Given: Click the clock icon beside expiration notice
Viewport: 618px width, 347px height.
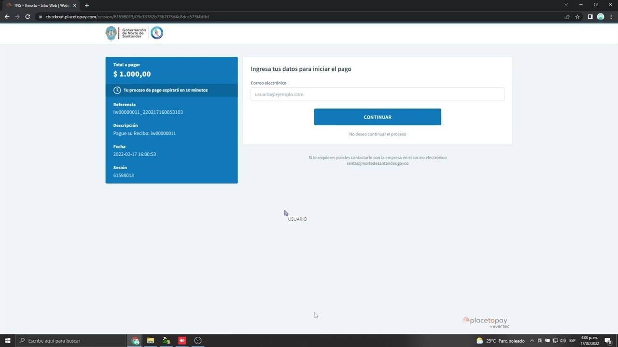Looking at the screenshot, I should [117, 90].
